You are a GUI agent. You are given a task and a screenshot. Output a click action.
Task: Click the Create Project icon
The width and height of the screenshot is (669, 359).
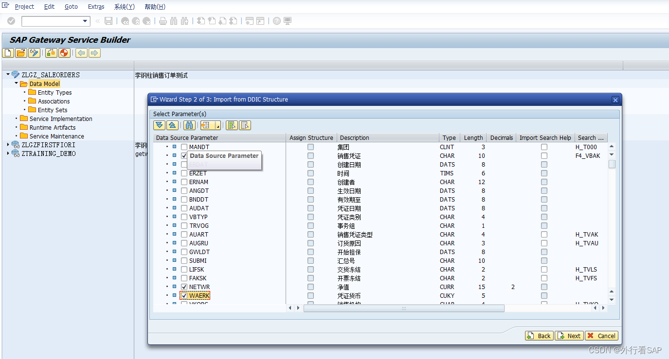point(8,53)
